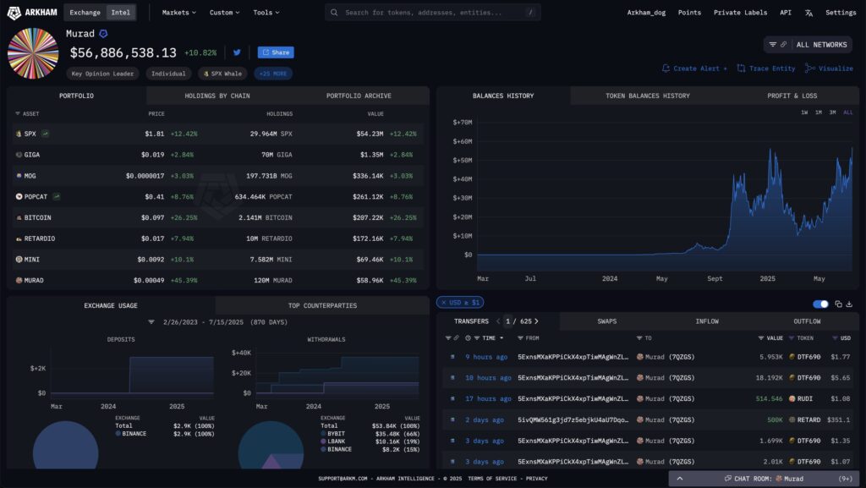Viewport: 866px width, 488px height.
Task: Open transaction icon for 9 hours ago row
Action: tap(452, 357)
